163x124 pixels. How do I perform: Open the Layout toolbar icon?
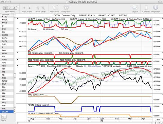[x=135, y=8]
